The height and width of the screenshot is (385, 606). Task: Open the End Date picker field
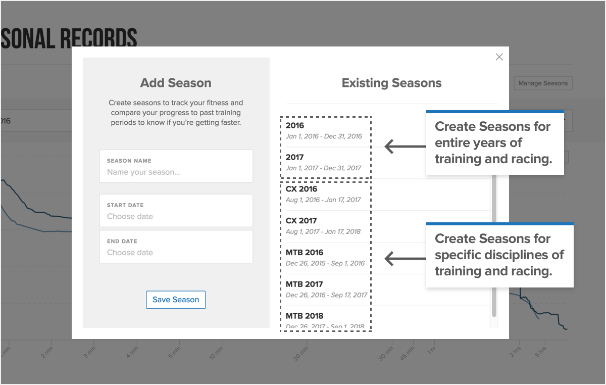[176, 247]
